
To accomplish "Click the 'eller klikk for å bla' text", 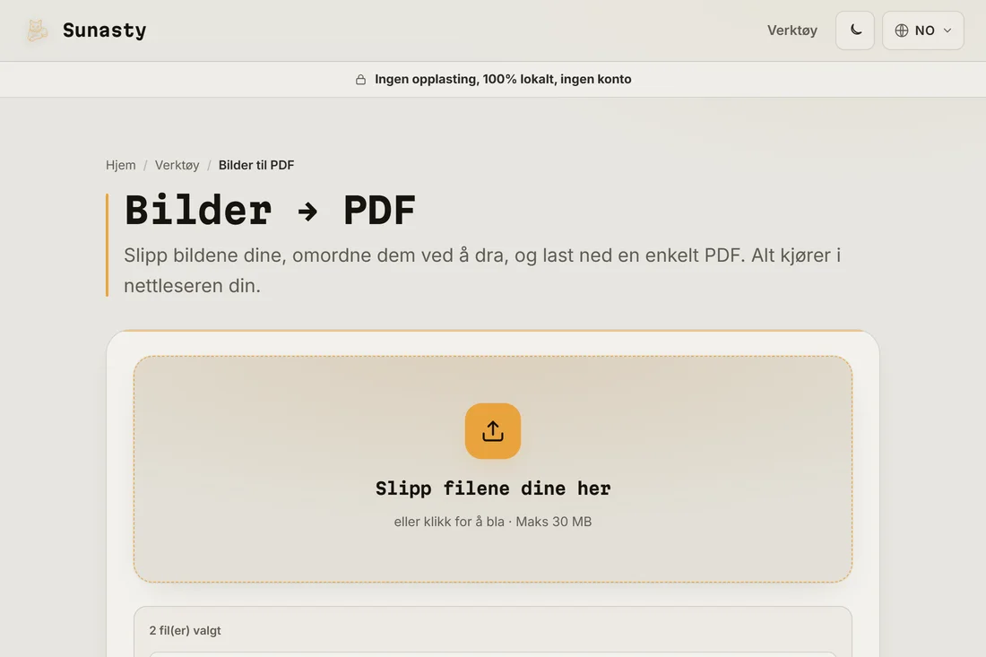I will [449, 522].
